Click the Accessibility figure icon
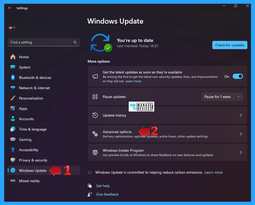The height and width of the screenshot is (205, 255). pyautogui.click(x=13, y=150)
